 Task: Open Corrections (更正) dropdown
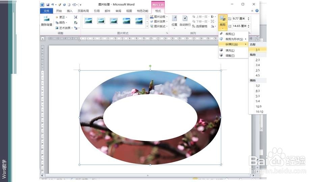click(x=61, y=17)
